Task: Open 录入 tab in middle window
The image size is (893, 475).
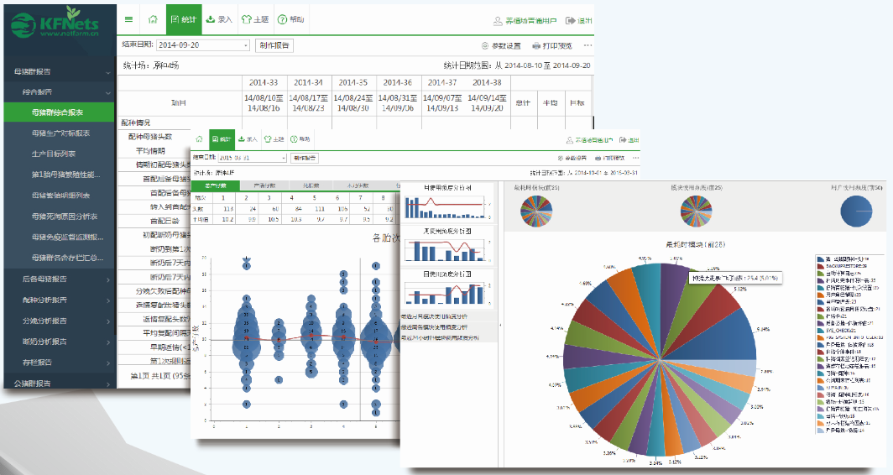Action: coord(248,139)
